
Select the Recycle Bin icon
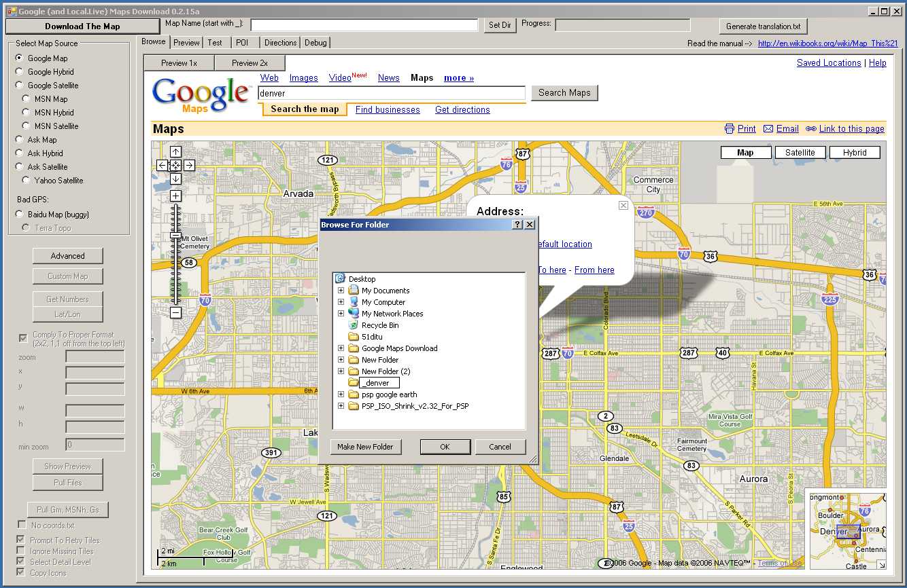[x=354, y=325]
